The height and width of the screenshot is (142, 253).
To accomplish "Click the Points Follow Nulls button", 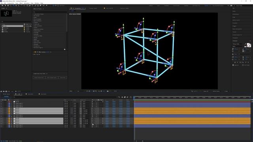I will [x=39, y=78].
